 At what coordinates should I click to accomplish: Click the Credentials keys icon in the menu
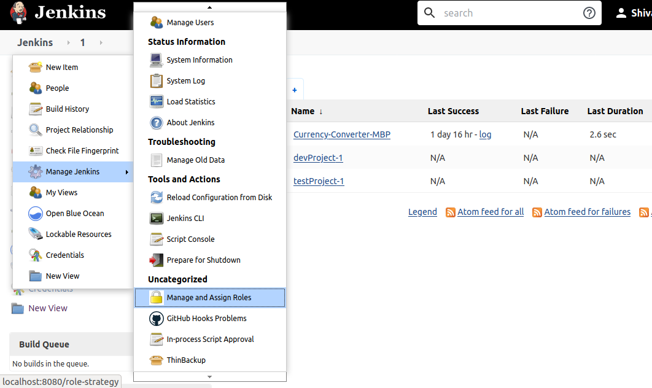coord(36,255)
